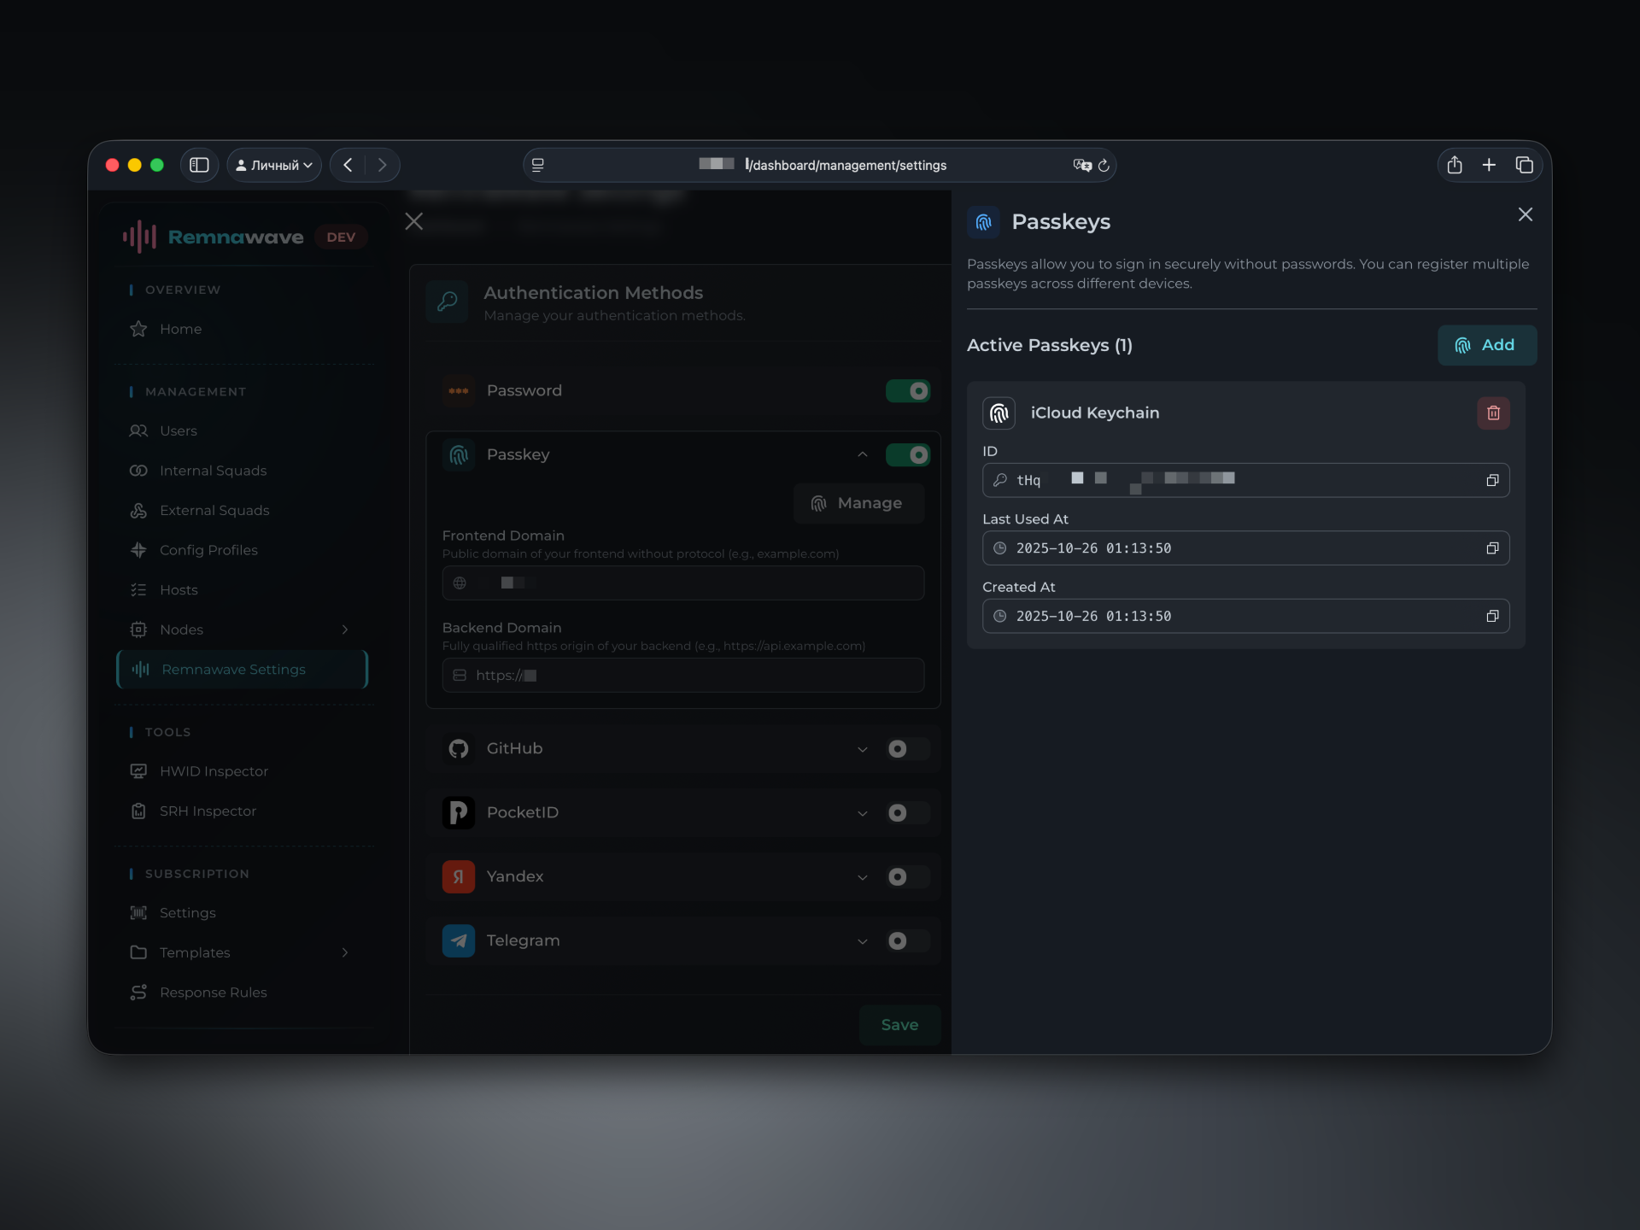Go to HWID Inspector
Screen dimensions: 1640x1230
coord(214,771)
